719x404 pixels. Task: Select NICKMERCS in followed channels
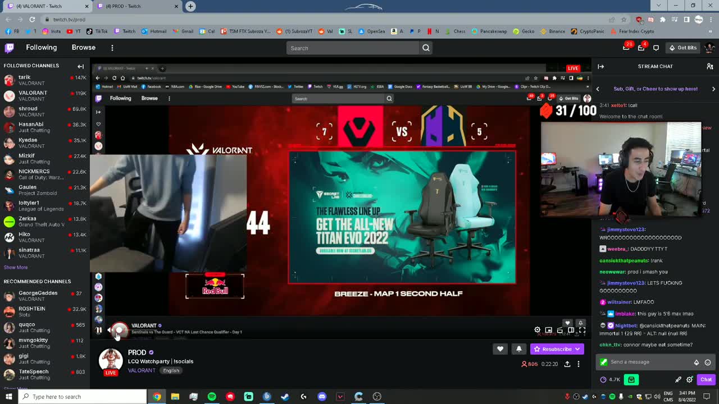(x=45, y=175)
